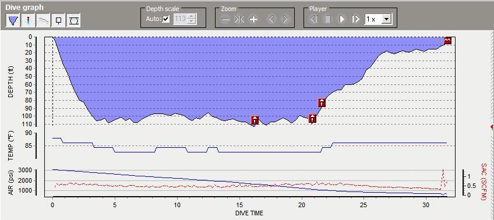Click the warning marker near 16 minutes

pos(255,120)
